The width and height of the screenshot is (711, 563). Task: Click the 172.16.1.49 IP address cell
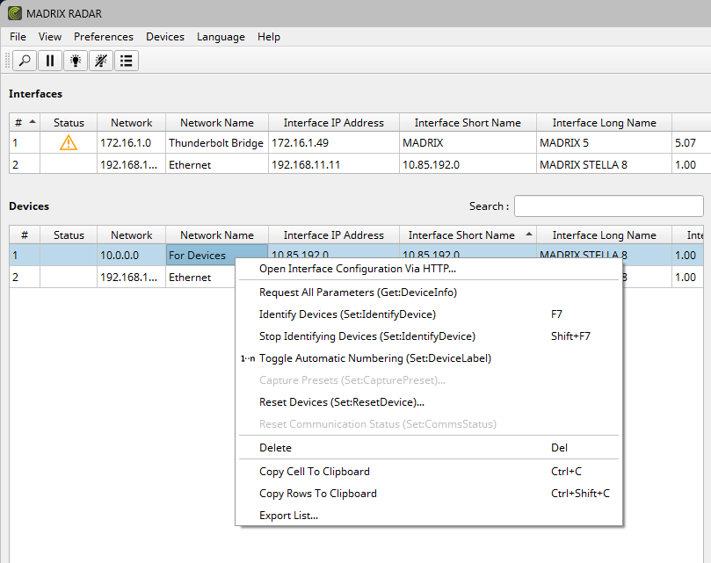pos(334,143)
